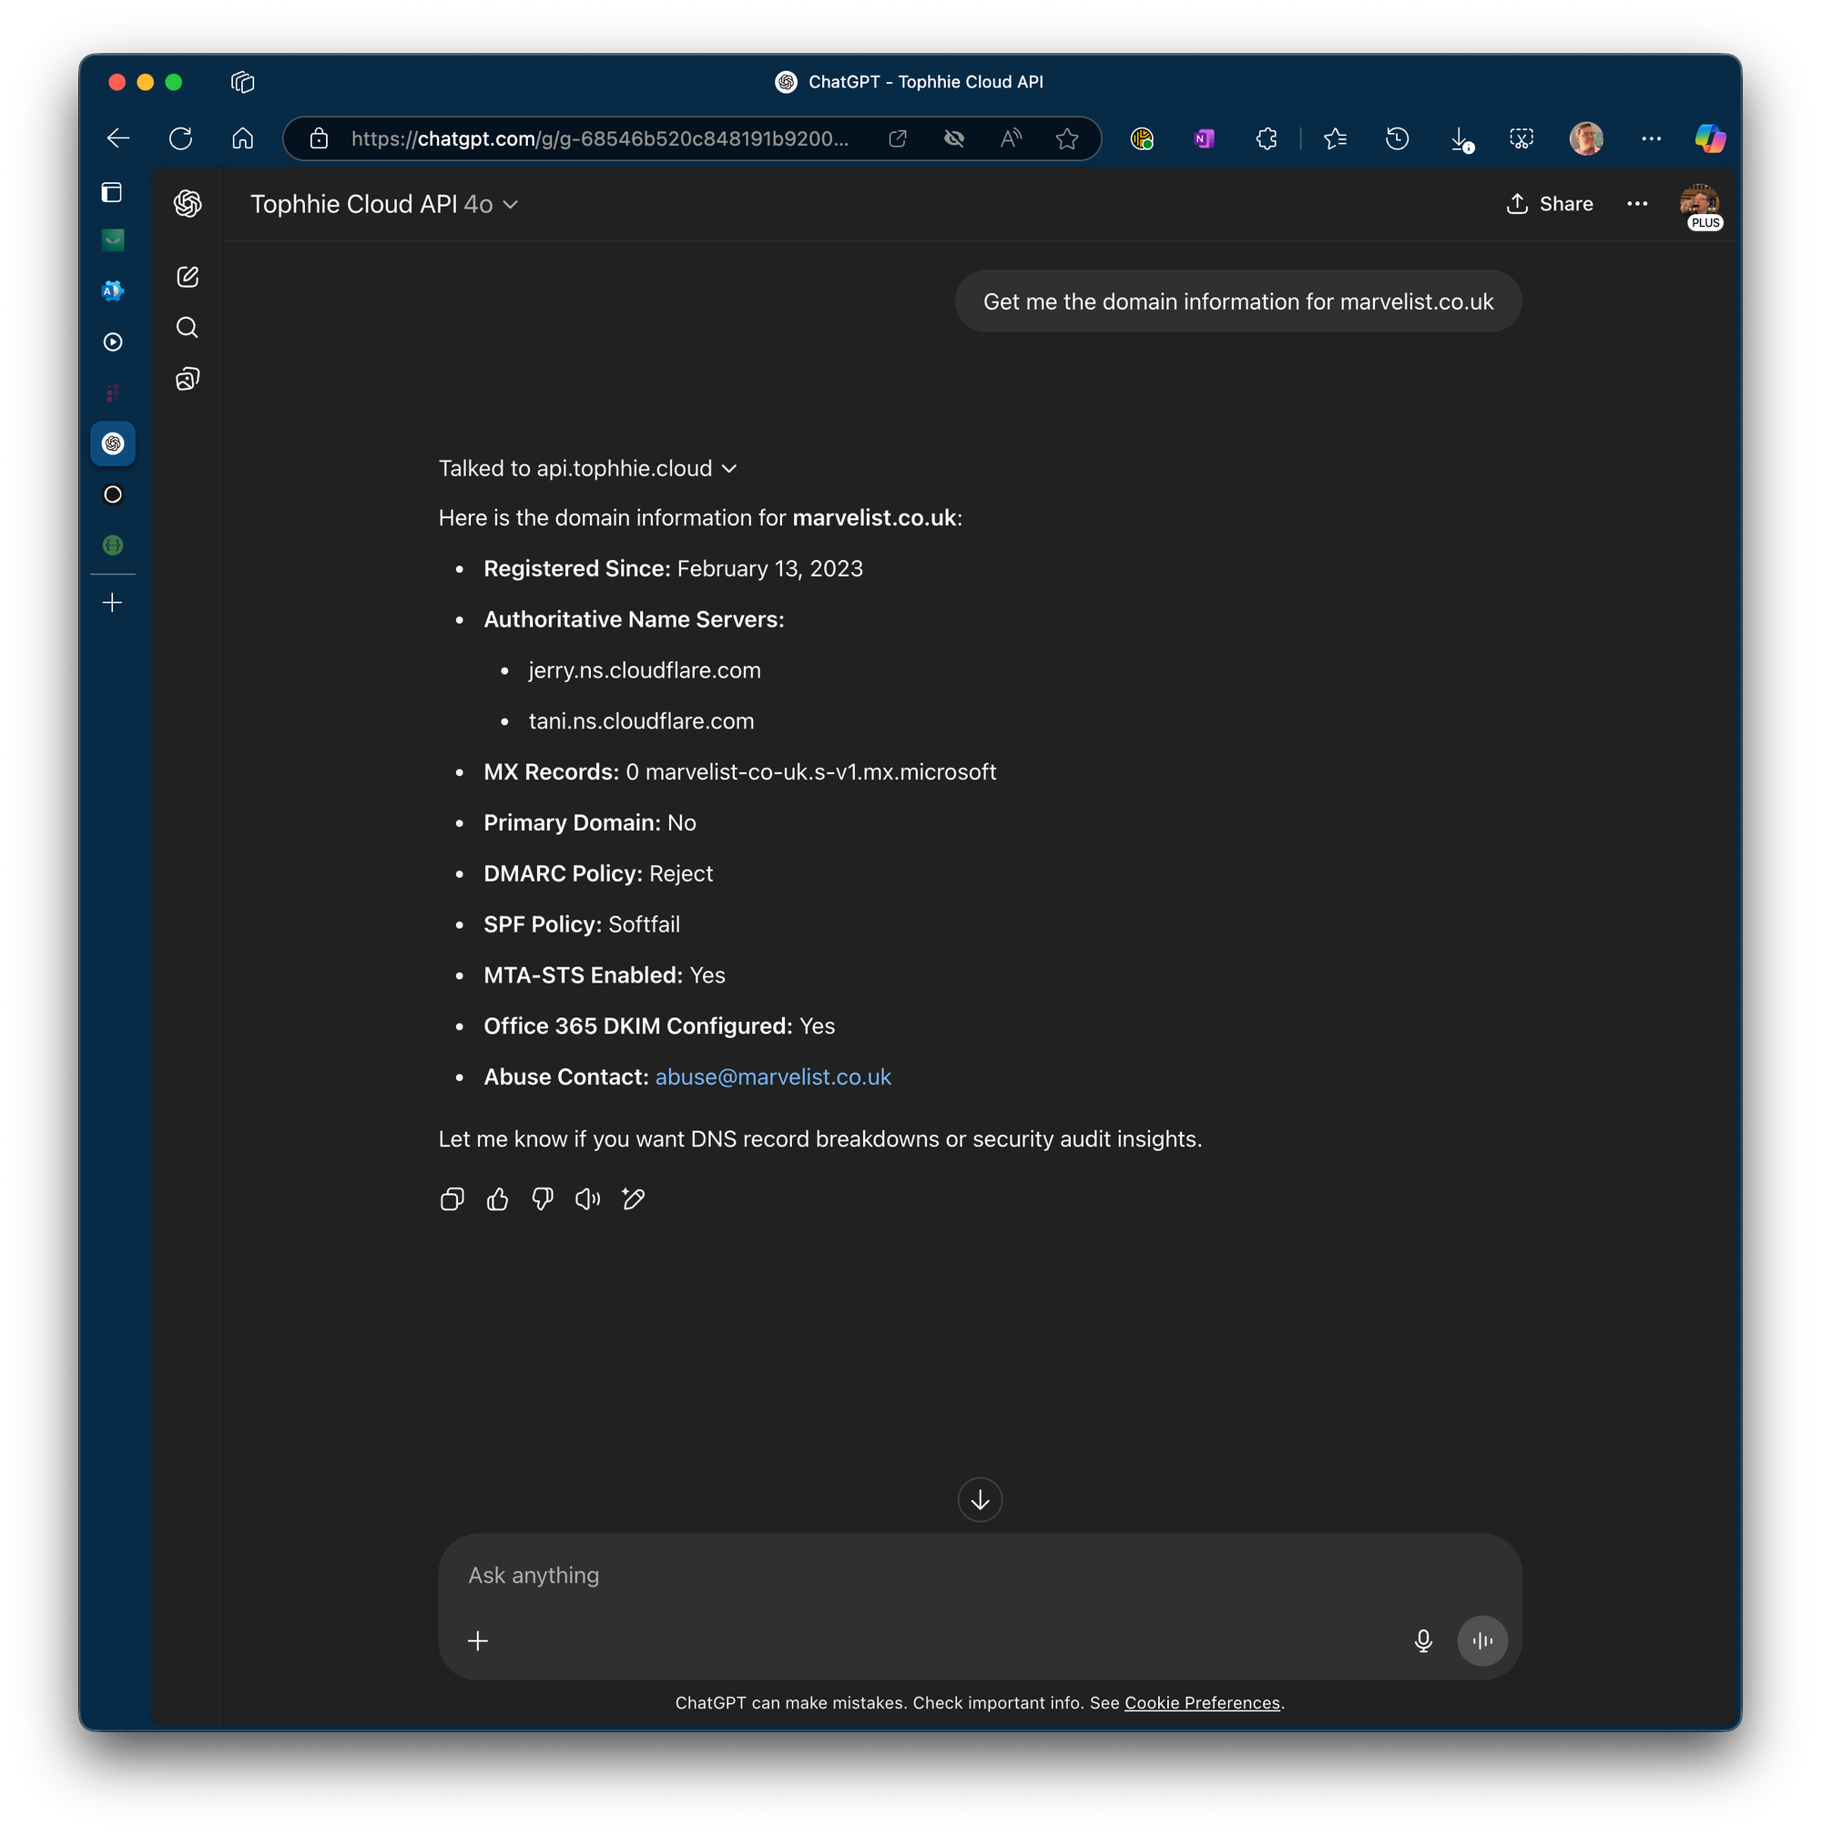This screenshot has height=1836, width=1821.
Task: Edit response in canvas icon
Action: tap(634, 1199)
